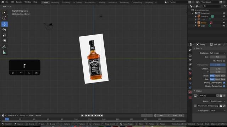Open the image datablock browse dropdown

[196, 96]
